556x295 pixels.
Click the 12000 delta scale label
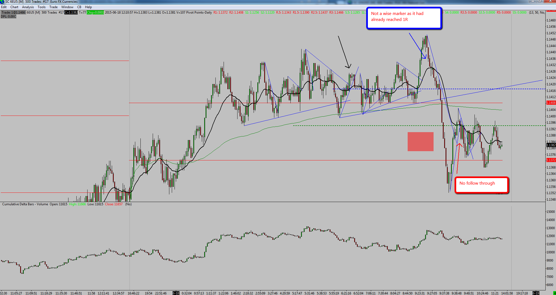point(551,236)
